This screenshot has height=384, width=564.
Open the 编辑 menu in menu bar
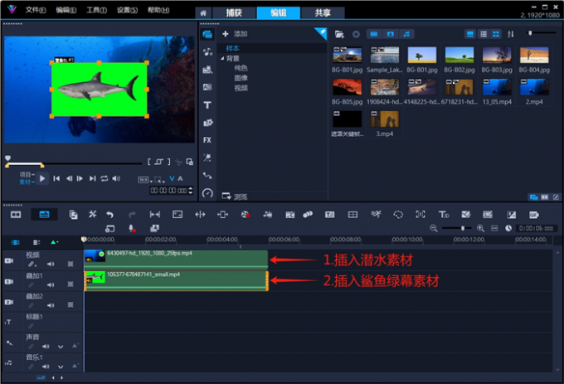[x=66, y=10]
